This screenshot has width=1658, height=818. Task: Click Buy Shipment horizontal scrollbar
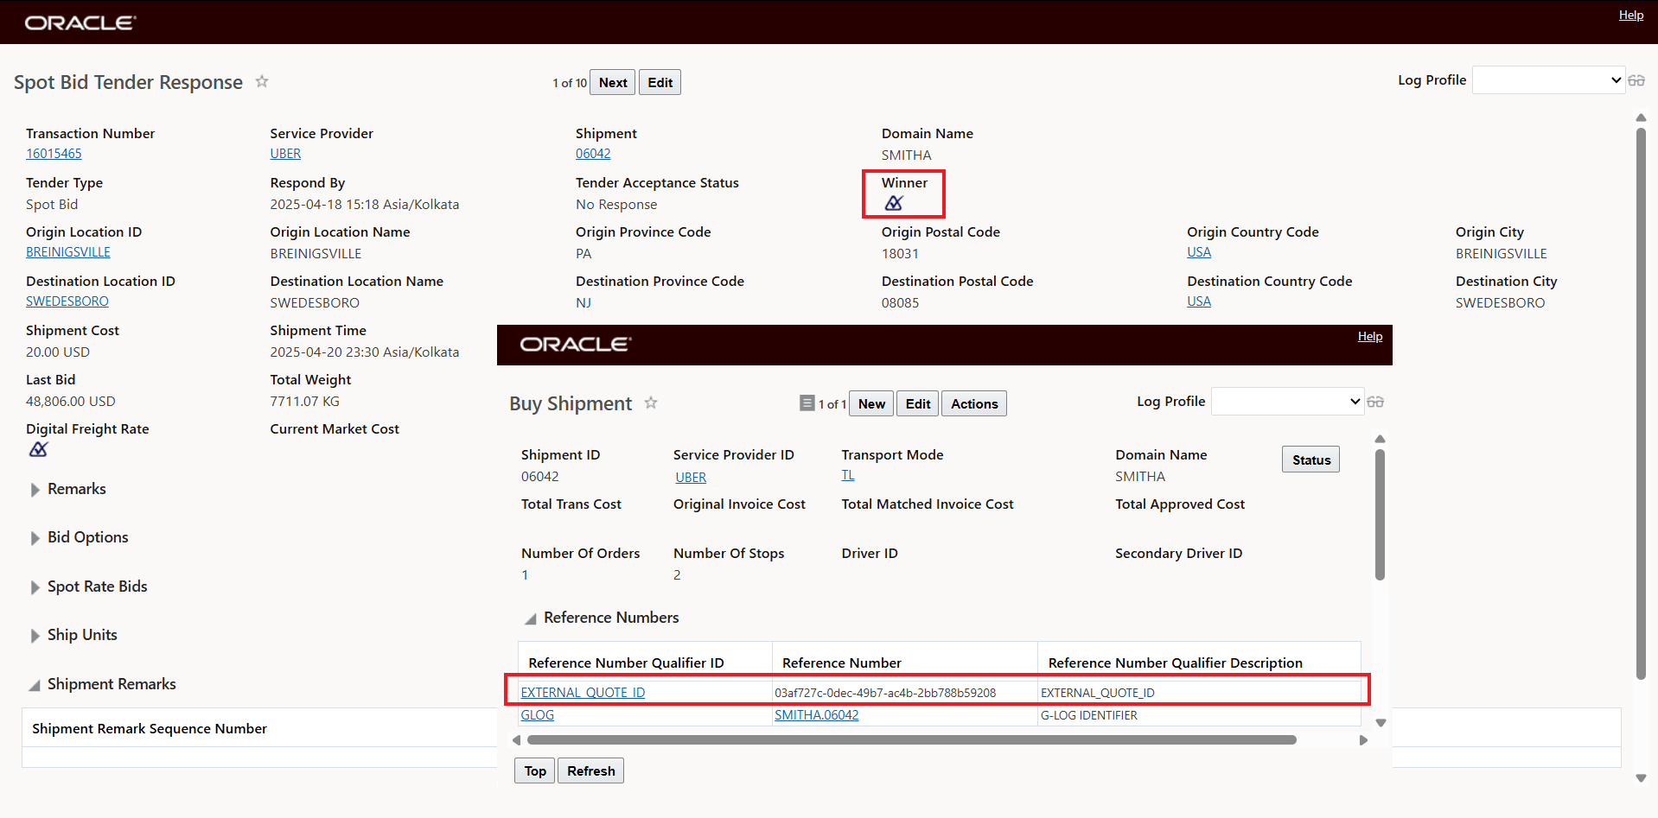click(912, 739)
